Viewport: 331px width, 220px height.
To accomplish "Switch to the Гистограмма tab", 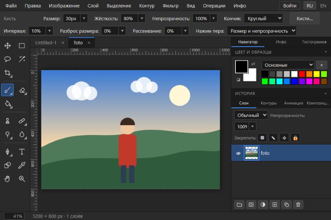I will 314,42.
